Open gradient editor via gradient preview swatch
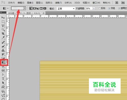The height and width of the screenshot is (100, 127). [18, 8]
